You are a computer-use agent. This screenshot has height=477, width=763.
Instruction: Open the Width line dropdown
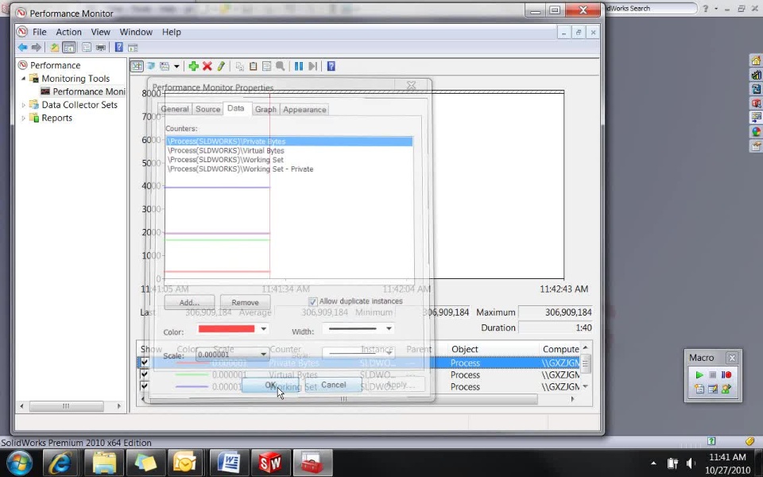tap(389, 328)
